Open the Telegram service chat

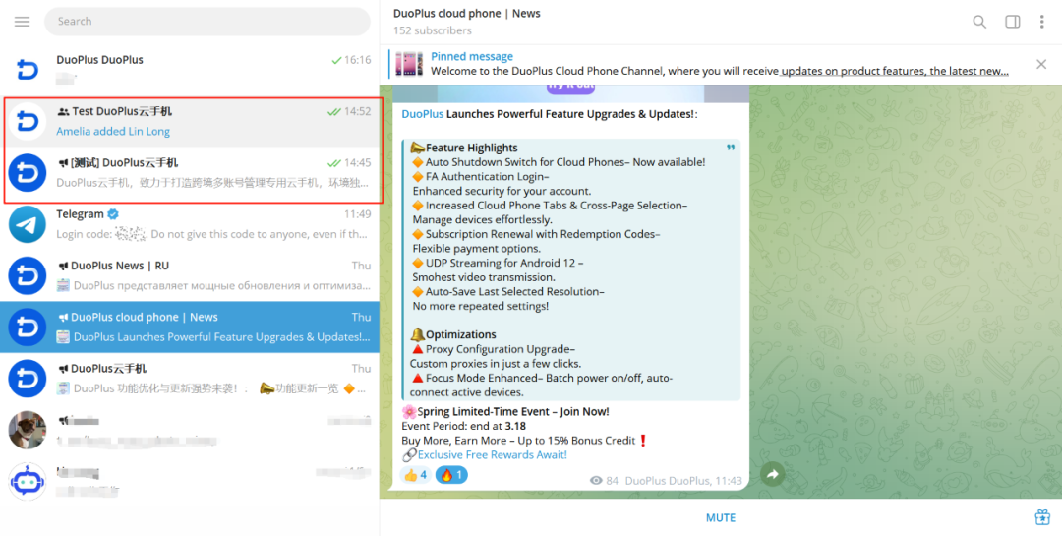(x=190, y=224)
